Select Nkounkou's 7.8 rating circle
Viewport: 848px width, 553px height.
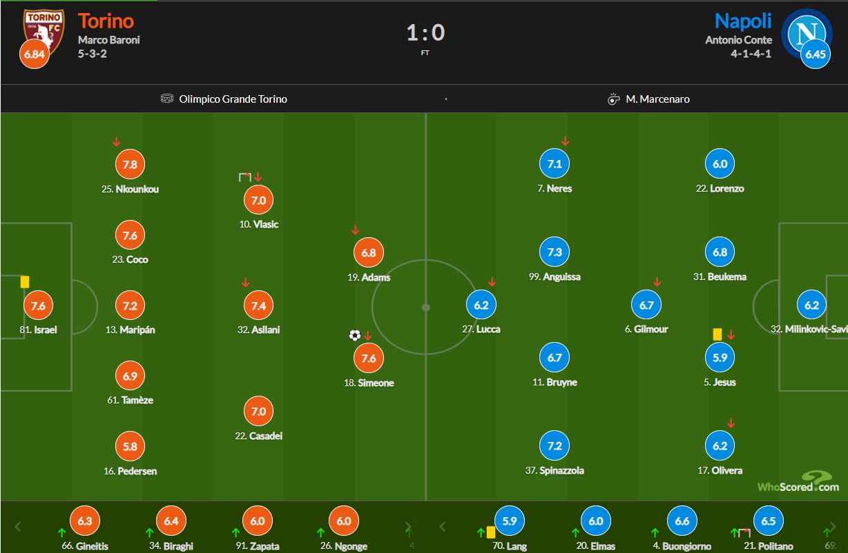[130, 165]
